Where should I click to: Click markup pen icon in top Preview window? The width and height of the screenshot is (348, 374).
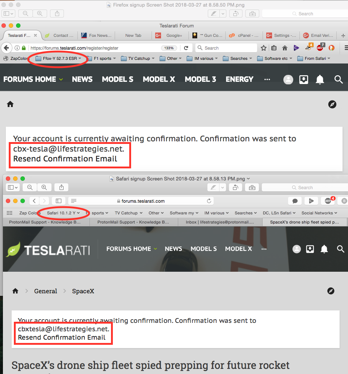click(214, 14)
